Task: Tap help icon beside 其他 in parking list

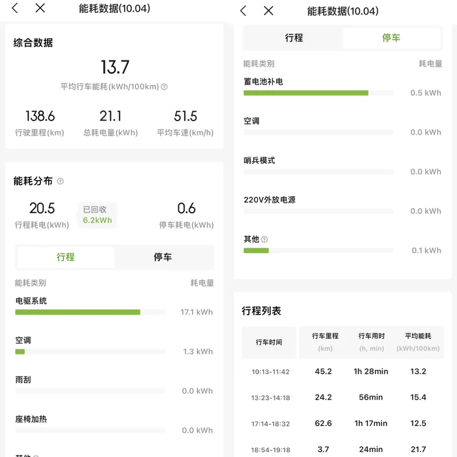Action: pyautogui.click(x=264, y=240)
